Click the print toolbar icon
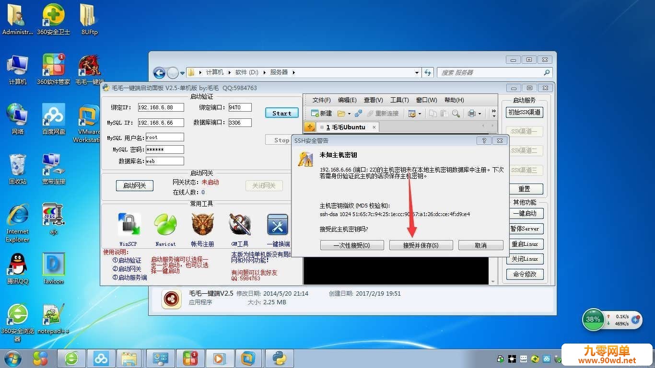The height and width of the screenshot is (368, 655). pyautogui.click(x=472, y=114)
